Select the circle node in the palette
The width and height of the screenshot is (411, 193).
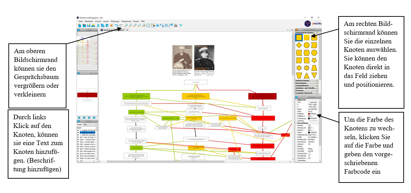pos(307,45)
